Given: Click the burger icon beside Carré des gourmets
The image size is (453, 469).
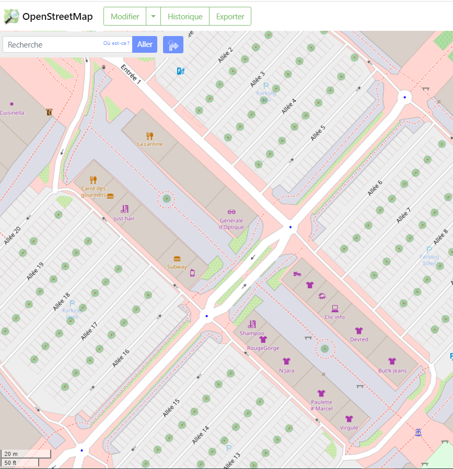Looking at the screenshot, I should (110, 196).
